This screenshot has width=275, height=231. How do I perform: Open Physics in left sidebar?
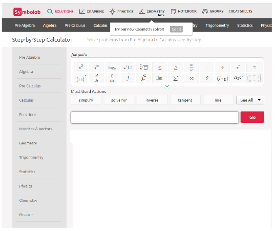pyautogui.click(x=26, y=186)
